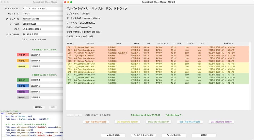Focus 編曲者2 field containing 光田康典 5

pos(47,86)
